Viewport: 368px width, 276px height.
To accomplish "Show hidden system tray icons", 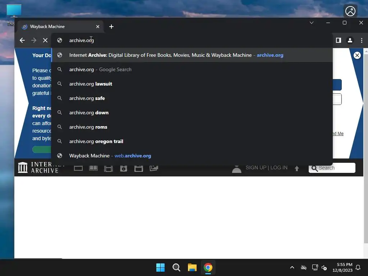I will point(292,267).
